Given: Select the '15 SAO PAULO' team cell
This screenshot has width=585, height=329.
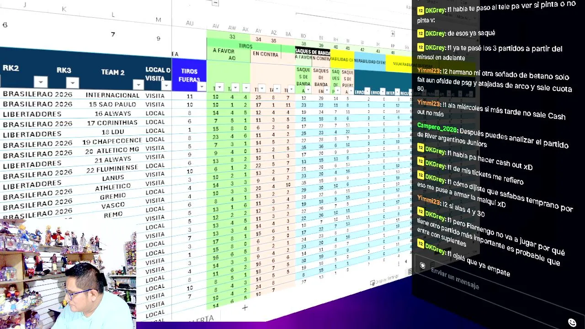Looking at the screenshot, I should coord(112,104).
